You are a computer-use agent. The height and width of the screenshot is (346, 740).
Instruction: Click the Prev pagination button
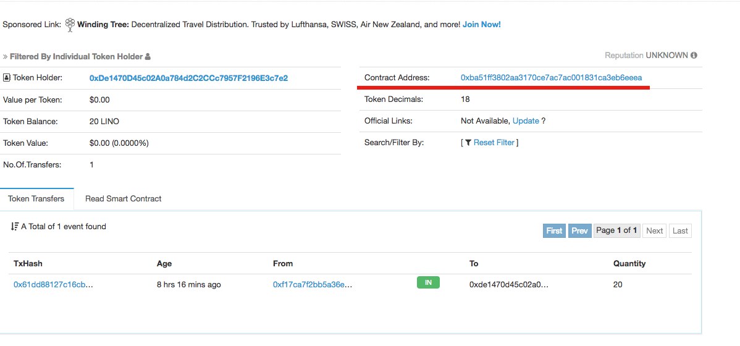pyautogui.click(x=579, y=231)
